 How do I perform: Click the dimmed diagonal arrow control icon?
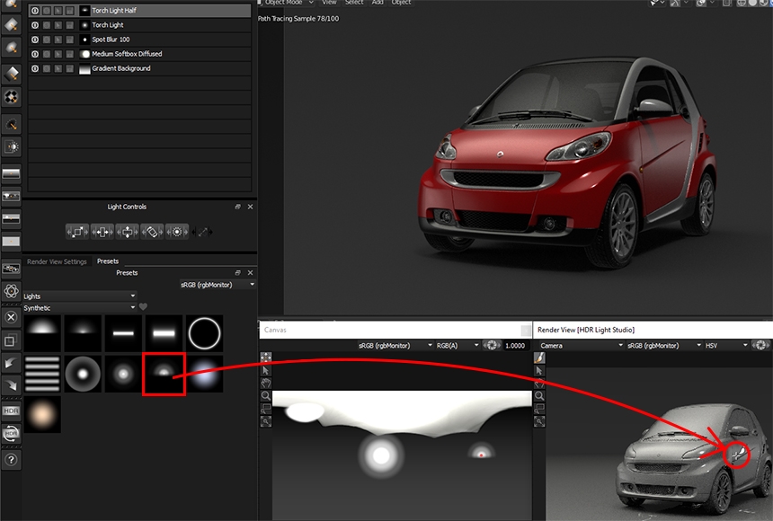tap(202, 232)
